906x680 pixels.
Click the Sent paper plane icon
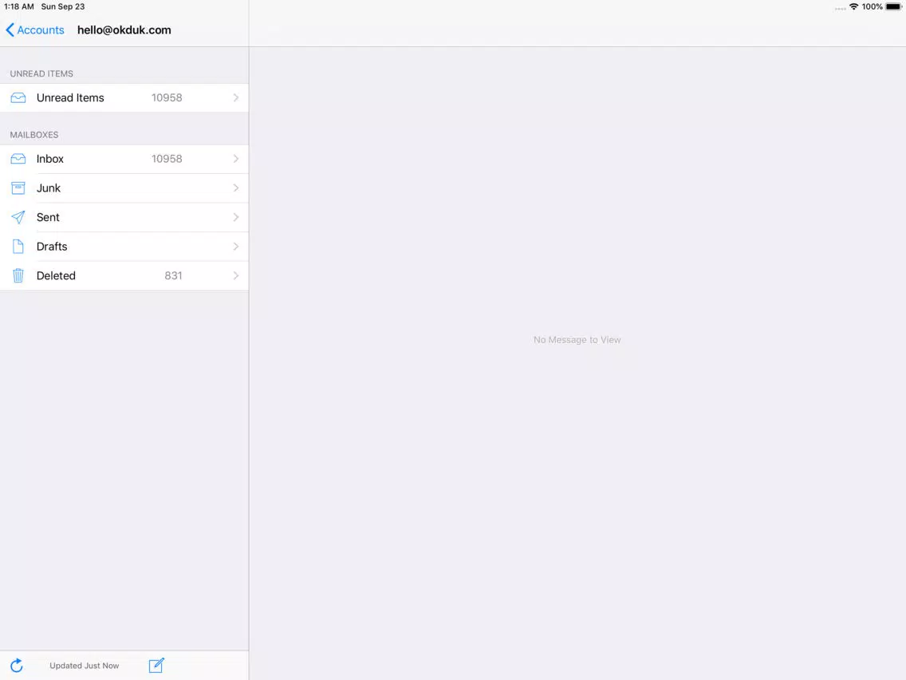[x=18, y=217]
